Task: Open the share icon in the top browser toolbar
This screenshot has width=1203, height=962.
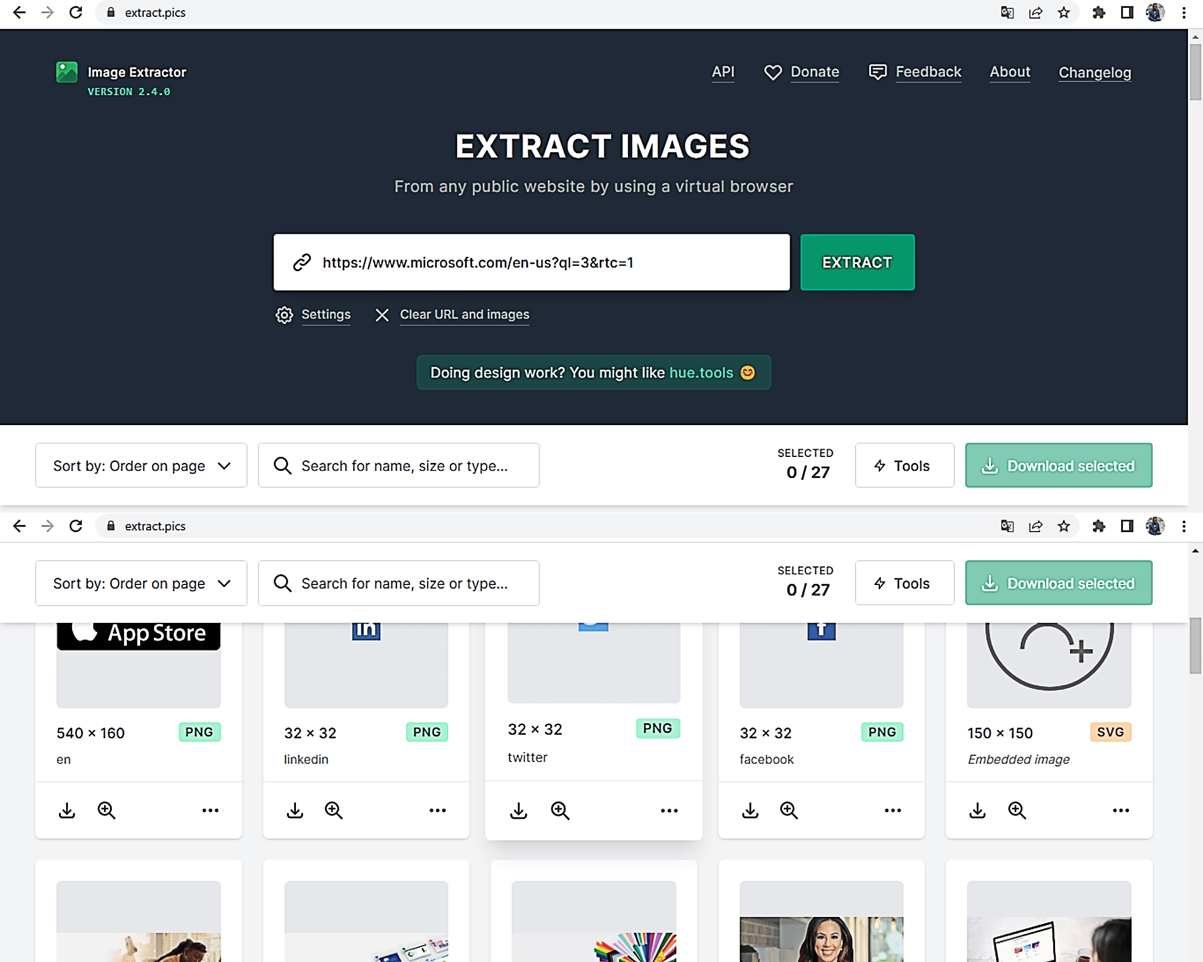Action: pos(1036,13)
